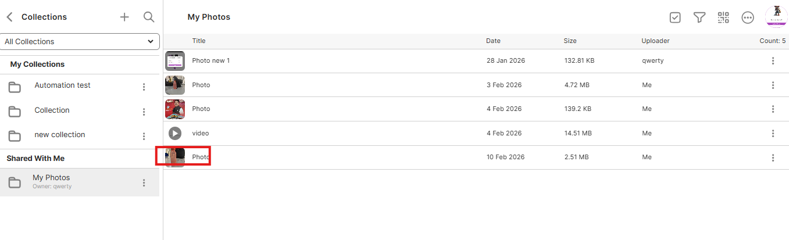
Task: Play the video item icon
Action: [175, 134]
